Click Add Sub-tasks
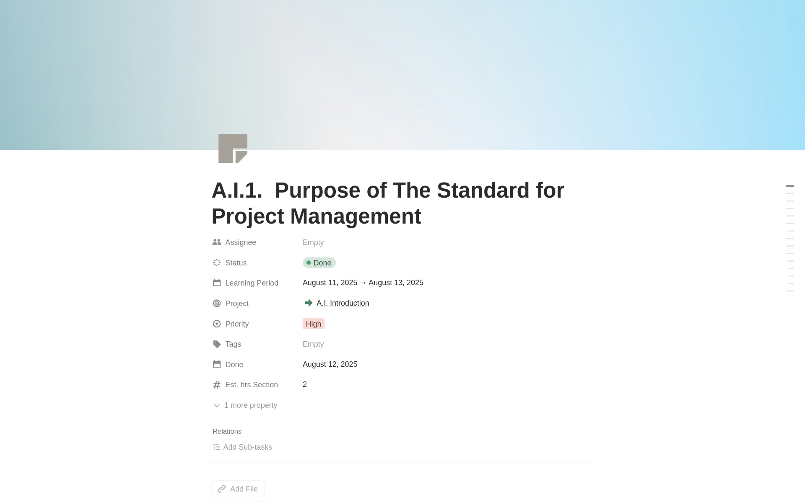This screenshot has height=502, width=805. [x=242, y=447]
